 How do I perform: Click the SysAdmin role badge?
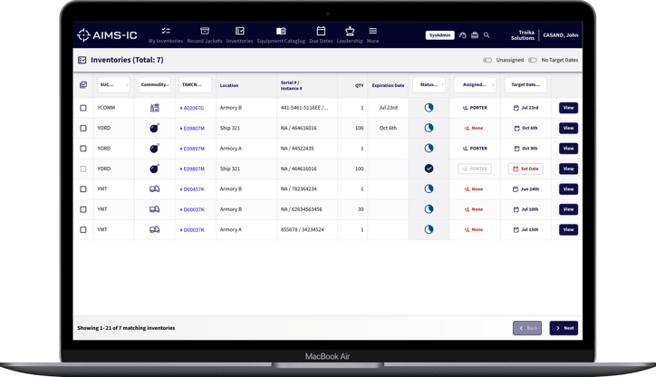point(440,35)
